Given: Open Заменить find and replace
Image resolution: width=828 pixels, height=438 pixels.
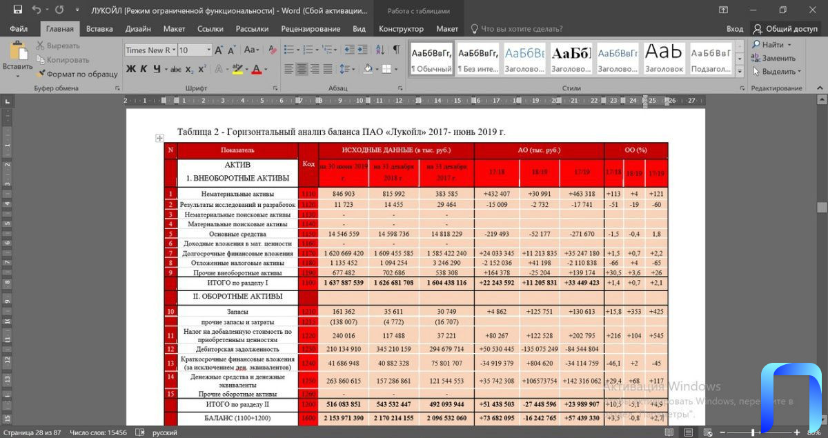Looking at the screenshot, I should click(x=773, y=58).
